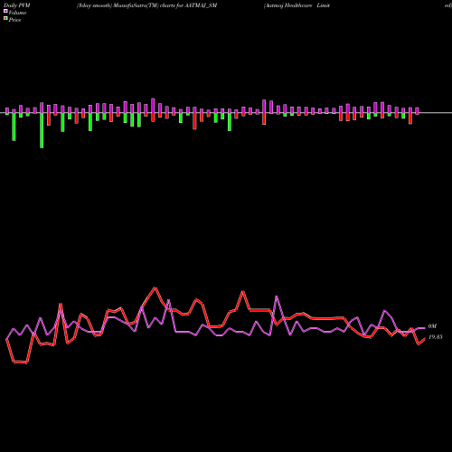Select the 'Volume' legend label
The width and height of the screenshot is (452, 452).
17,13
